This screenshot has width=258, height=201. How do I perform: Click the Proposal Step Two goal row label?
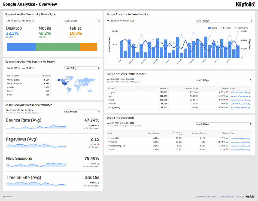click(x=117, y=146)
